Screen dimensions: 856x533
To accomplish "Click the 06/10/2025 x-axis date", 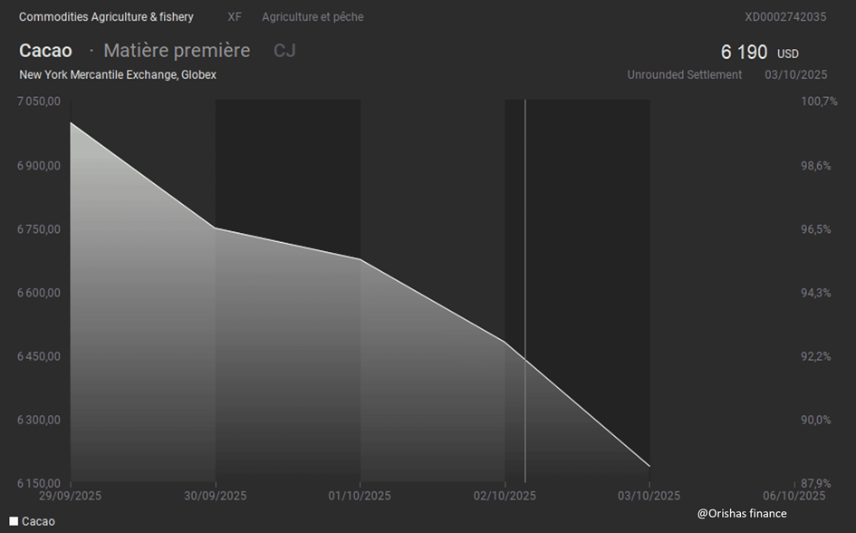I will pyautogui.click(x=794, y=496).
